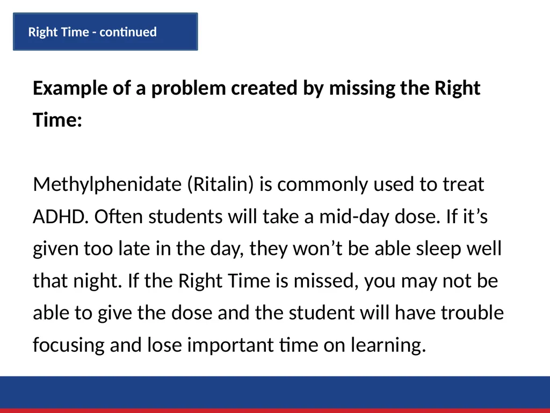Click the word 'continued' in the title banner

click(x=128, y=32)
